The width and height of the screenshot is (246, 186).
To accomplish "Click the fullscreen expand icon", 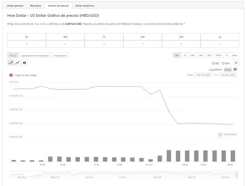I will (236, 63).
